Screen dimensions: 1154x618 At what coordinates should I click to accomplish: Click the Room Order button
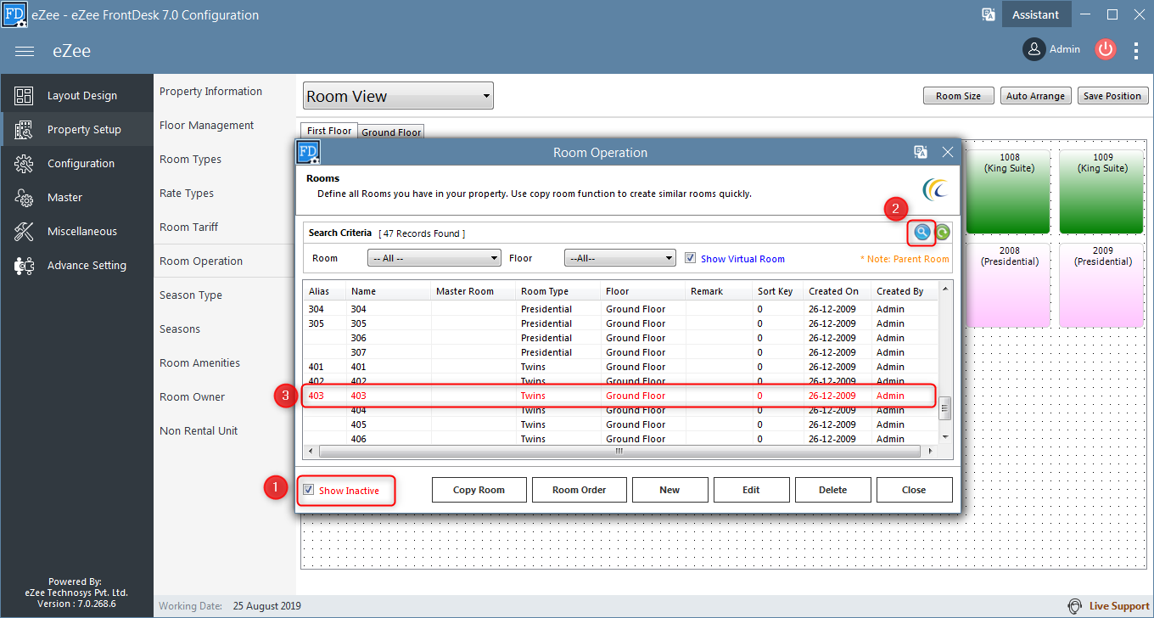[579, 490]
